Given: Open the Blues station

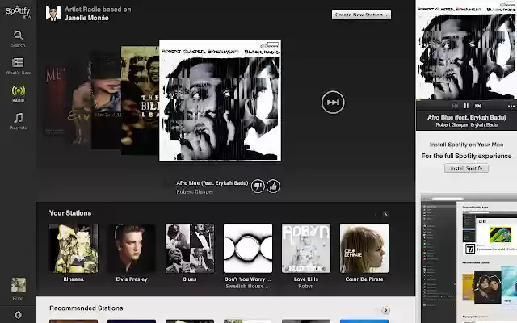Looking at the screenshot, I should 190,249.
